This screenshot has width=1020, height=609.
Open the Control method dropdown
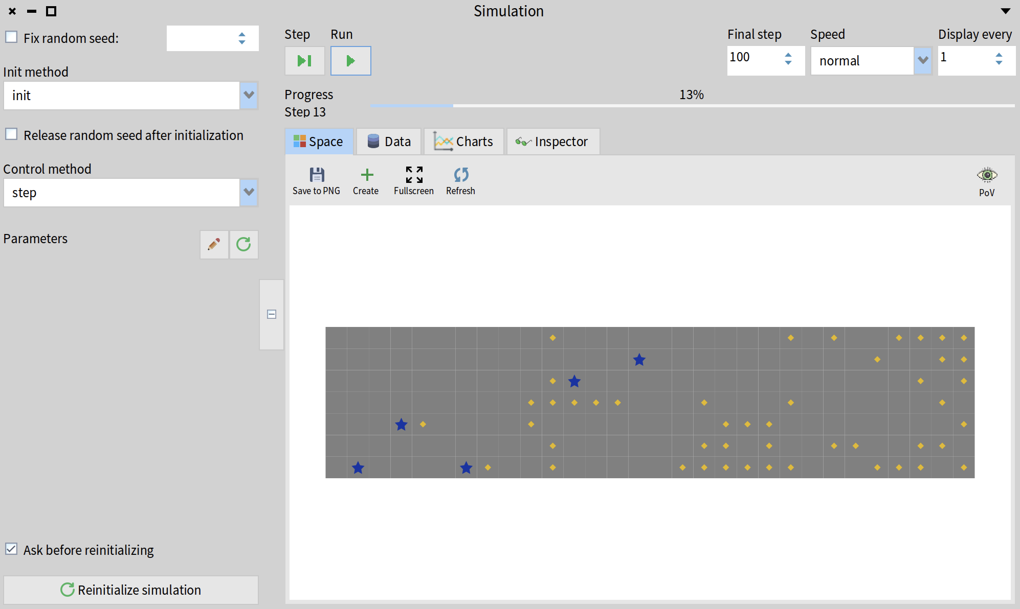click(249, 192)
